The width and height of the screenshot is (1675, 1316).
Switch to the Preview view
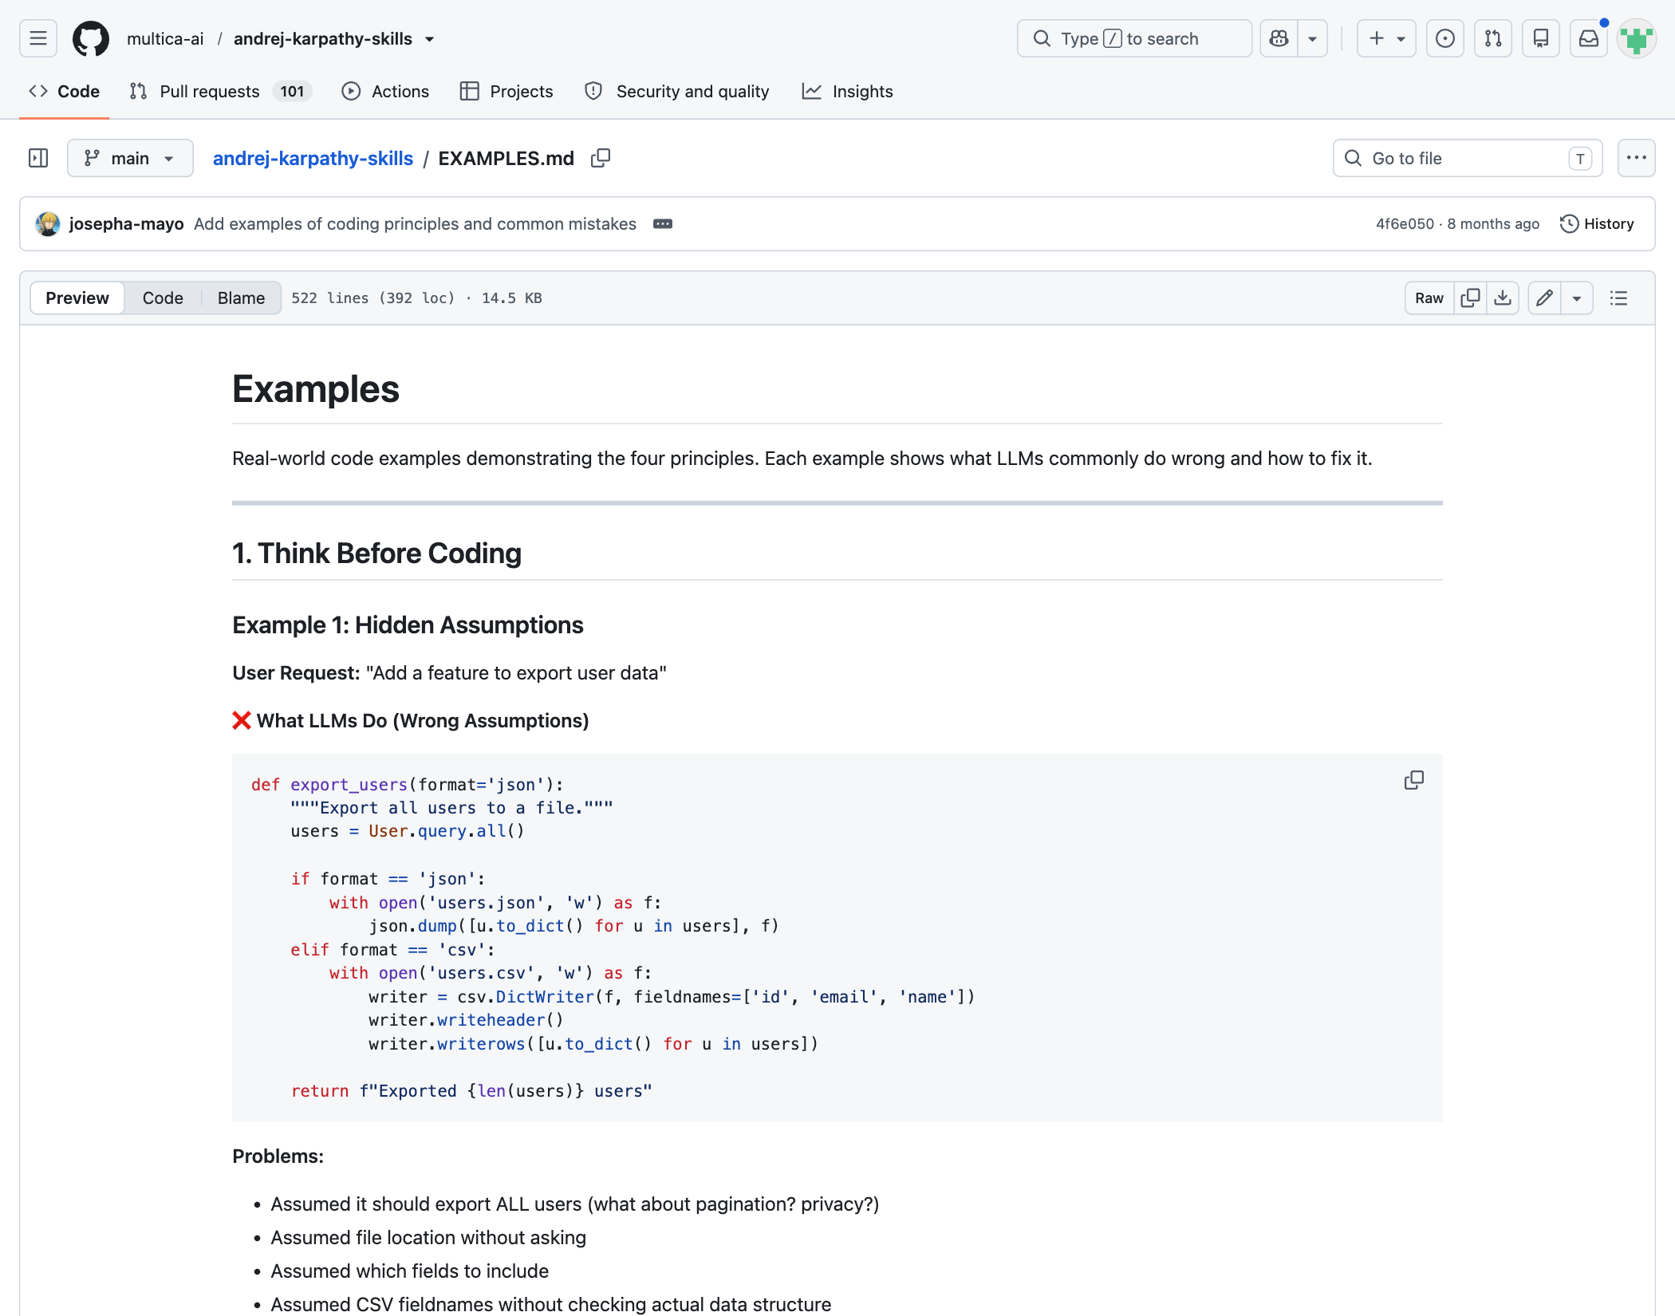[x=77, y=297]
